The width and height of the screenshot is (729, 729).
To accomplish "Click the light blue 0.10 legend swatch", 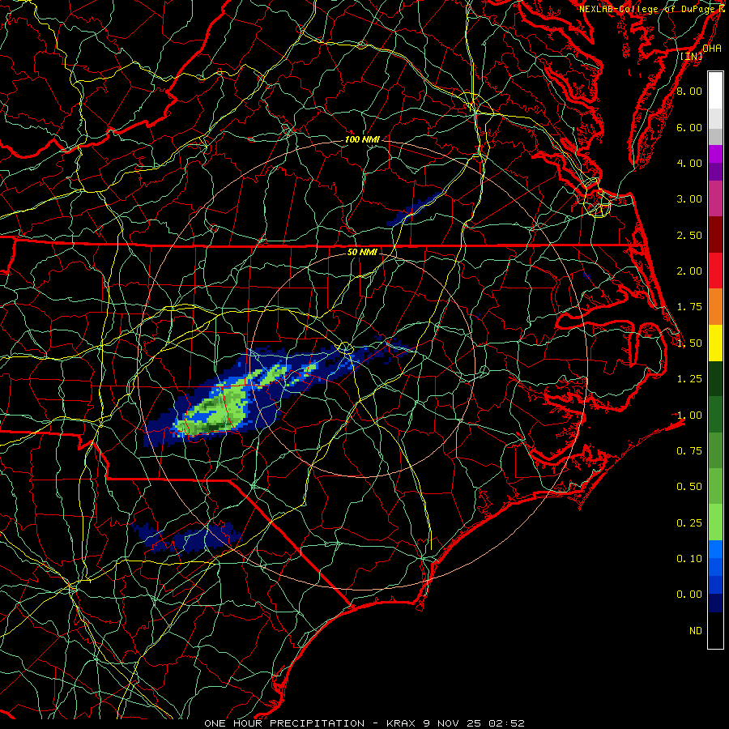I will point(715,549).
